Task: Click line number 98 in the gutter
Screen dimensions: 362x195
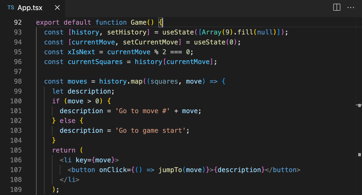Action: pos(18,81)
